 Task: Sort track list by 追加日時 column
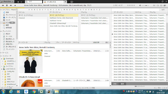click(x=96, y=43)
